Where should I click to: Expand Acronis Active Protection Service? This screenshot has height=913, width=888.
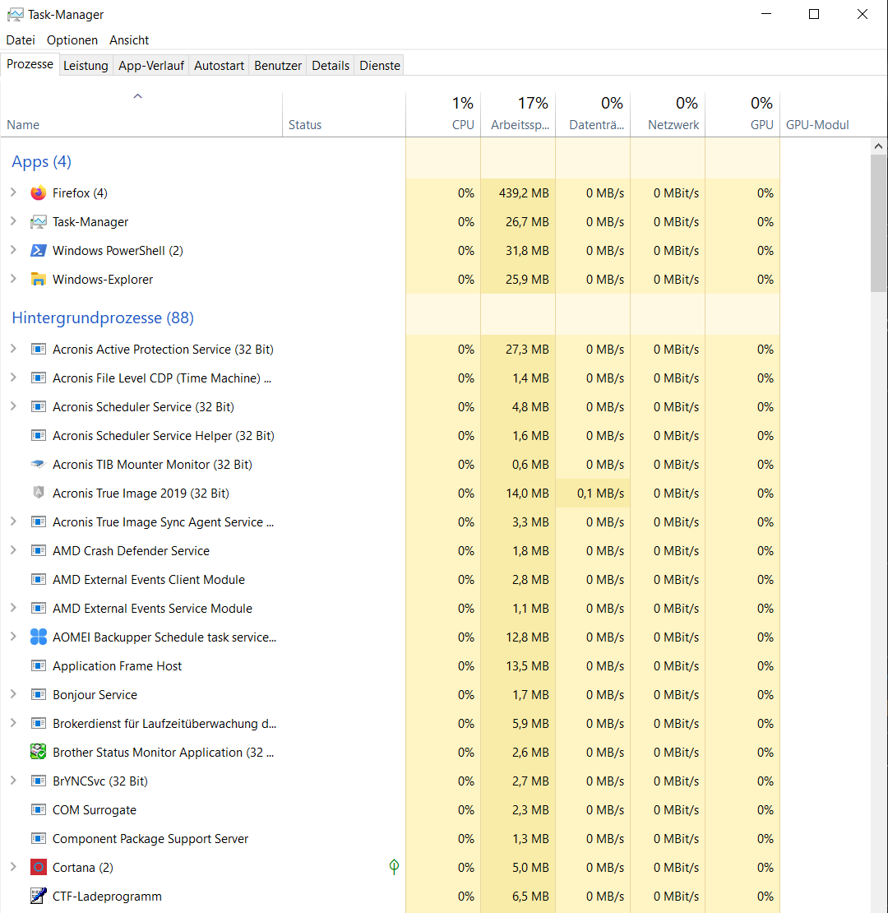pos(13,348)
